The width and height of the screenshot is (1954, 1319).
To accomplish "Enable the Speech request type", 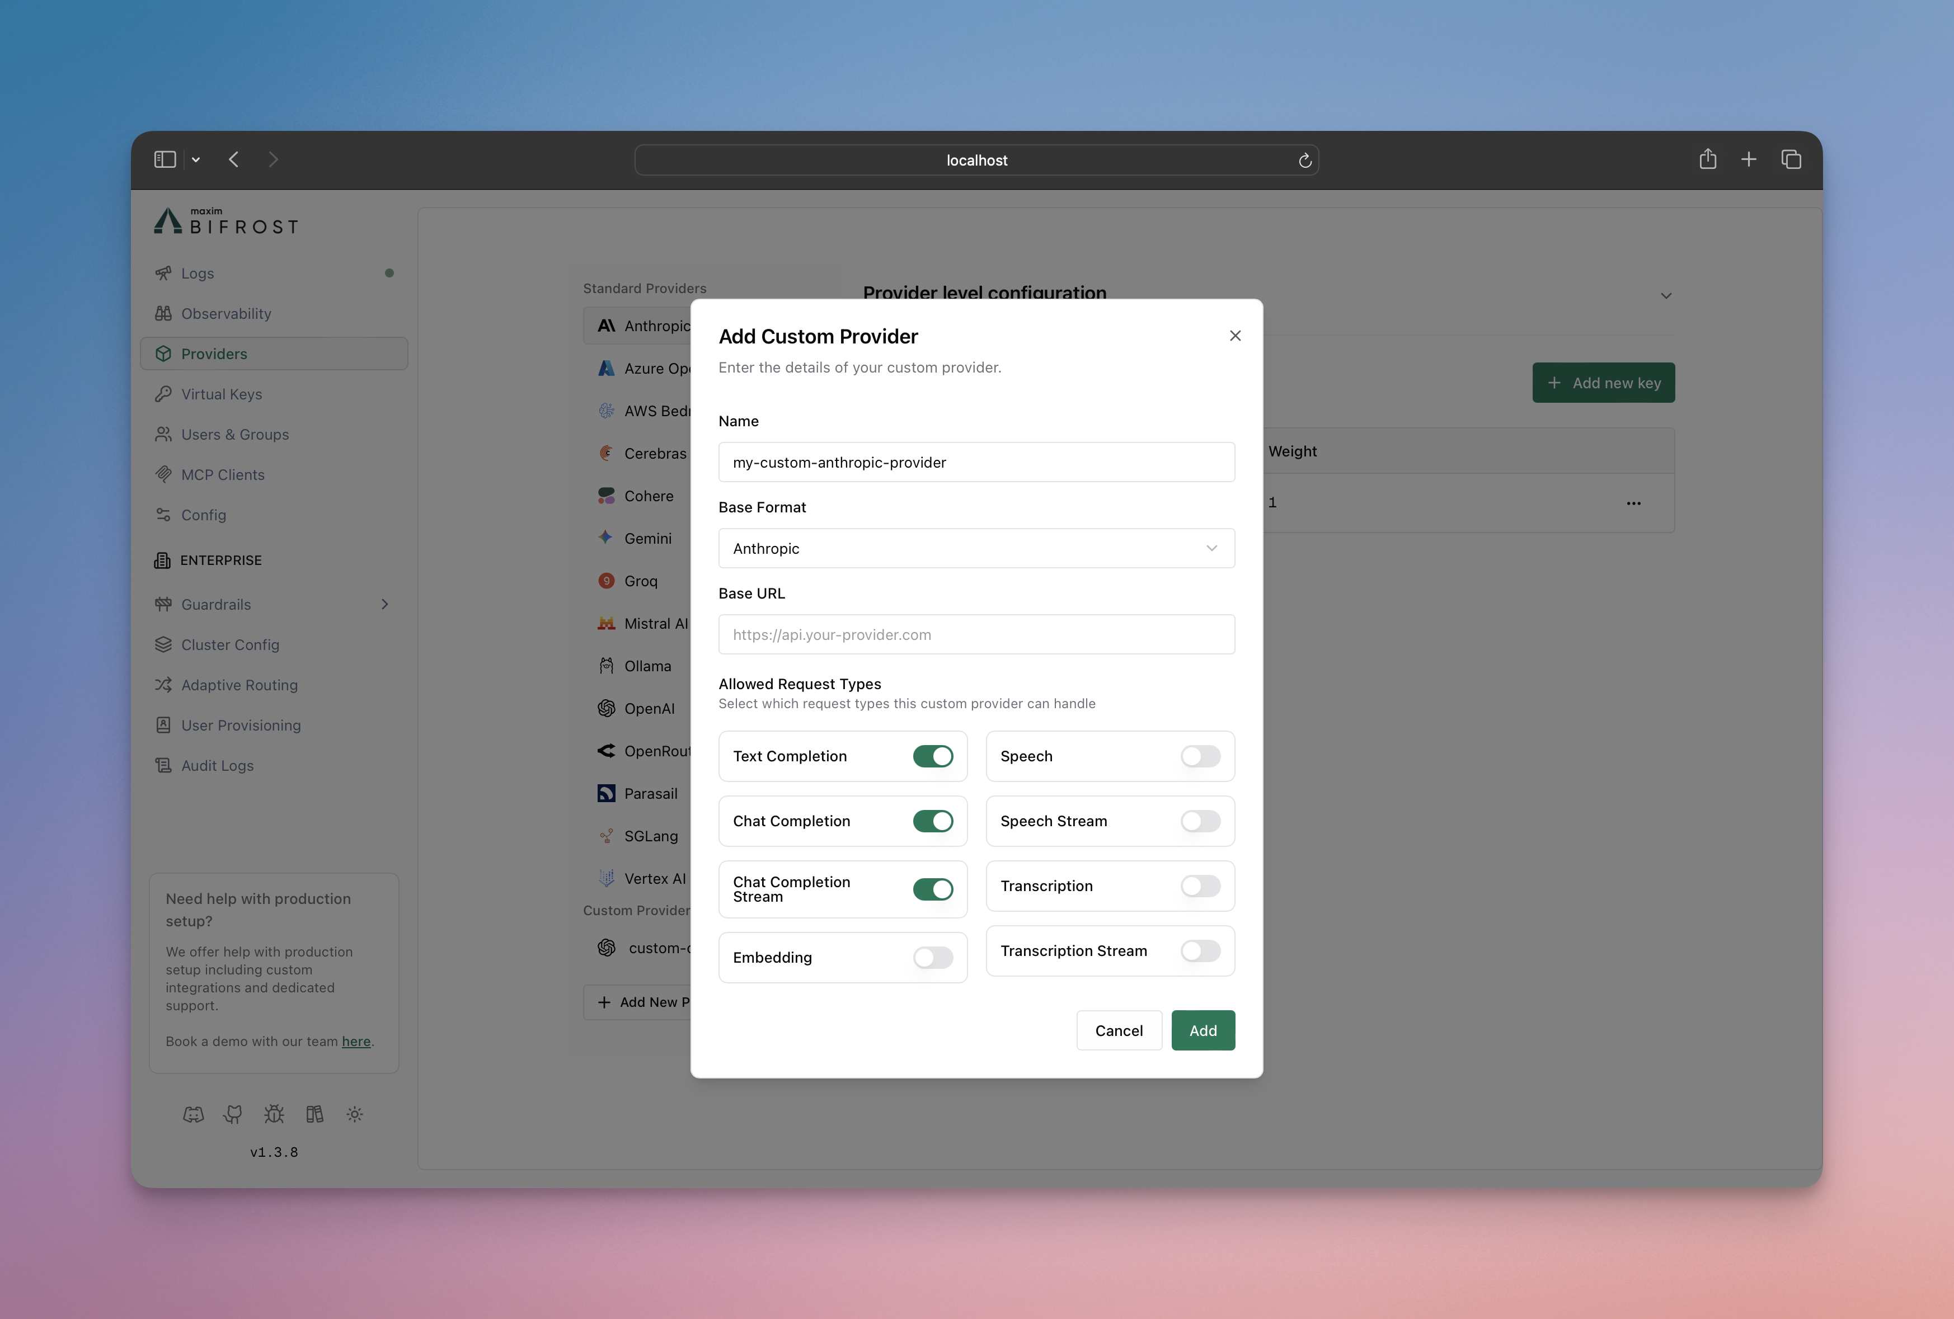I will 1200,756.
